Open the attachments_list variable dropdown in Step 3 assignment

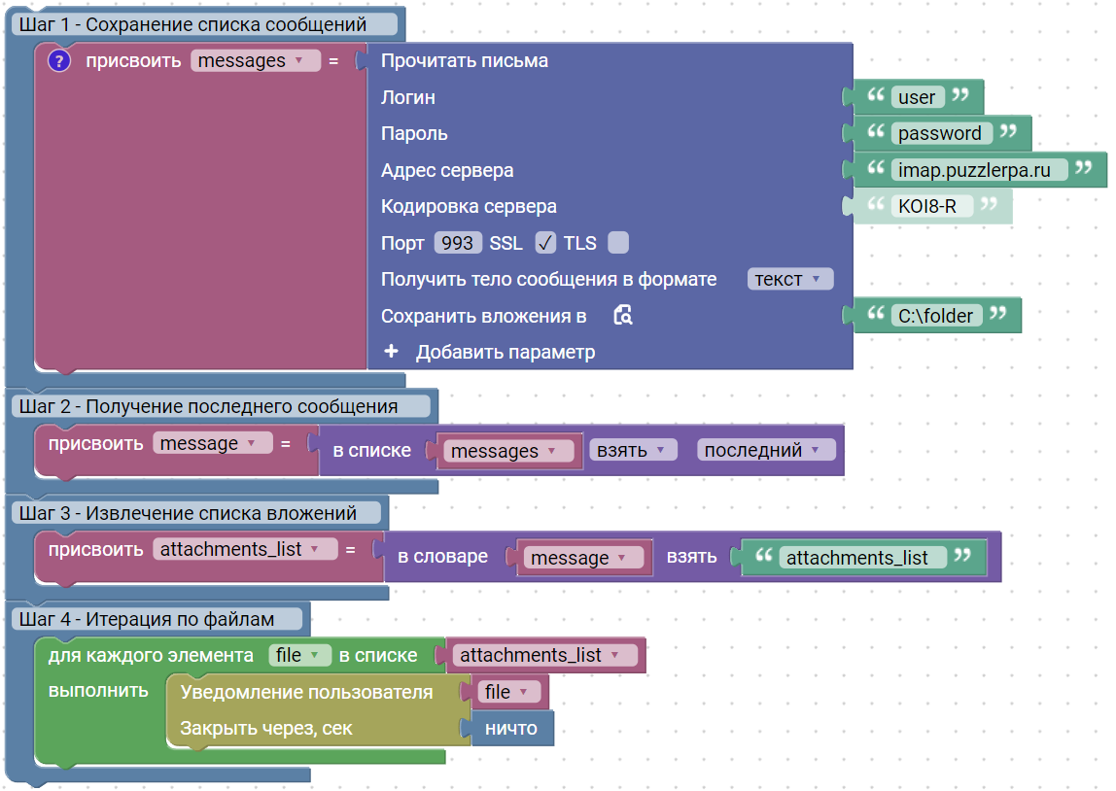[x=245, y=549]
